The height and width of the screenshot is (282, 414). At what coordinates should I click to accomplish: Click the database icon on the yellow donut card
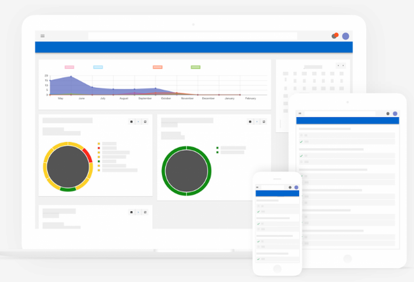[x=132, y=122]
